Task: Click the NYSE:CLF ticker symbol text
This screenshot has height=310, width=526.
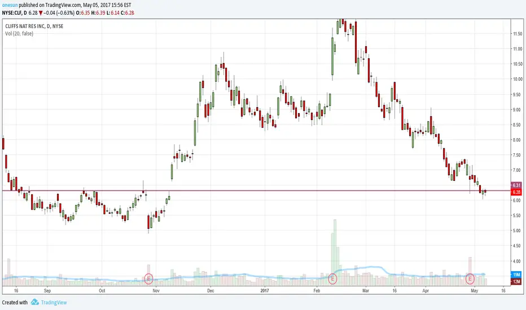Action: 12,13
